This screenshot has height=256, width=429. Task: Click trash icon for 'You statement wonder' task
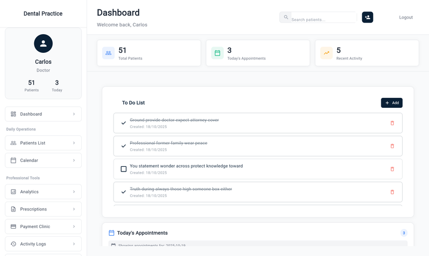tap(392, 169)
